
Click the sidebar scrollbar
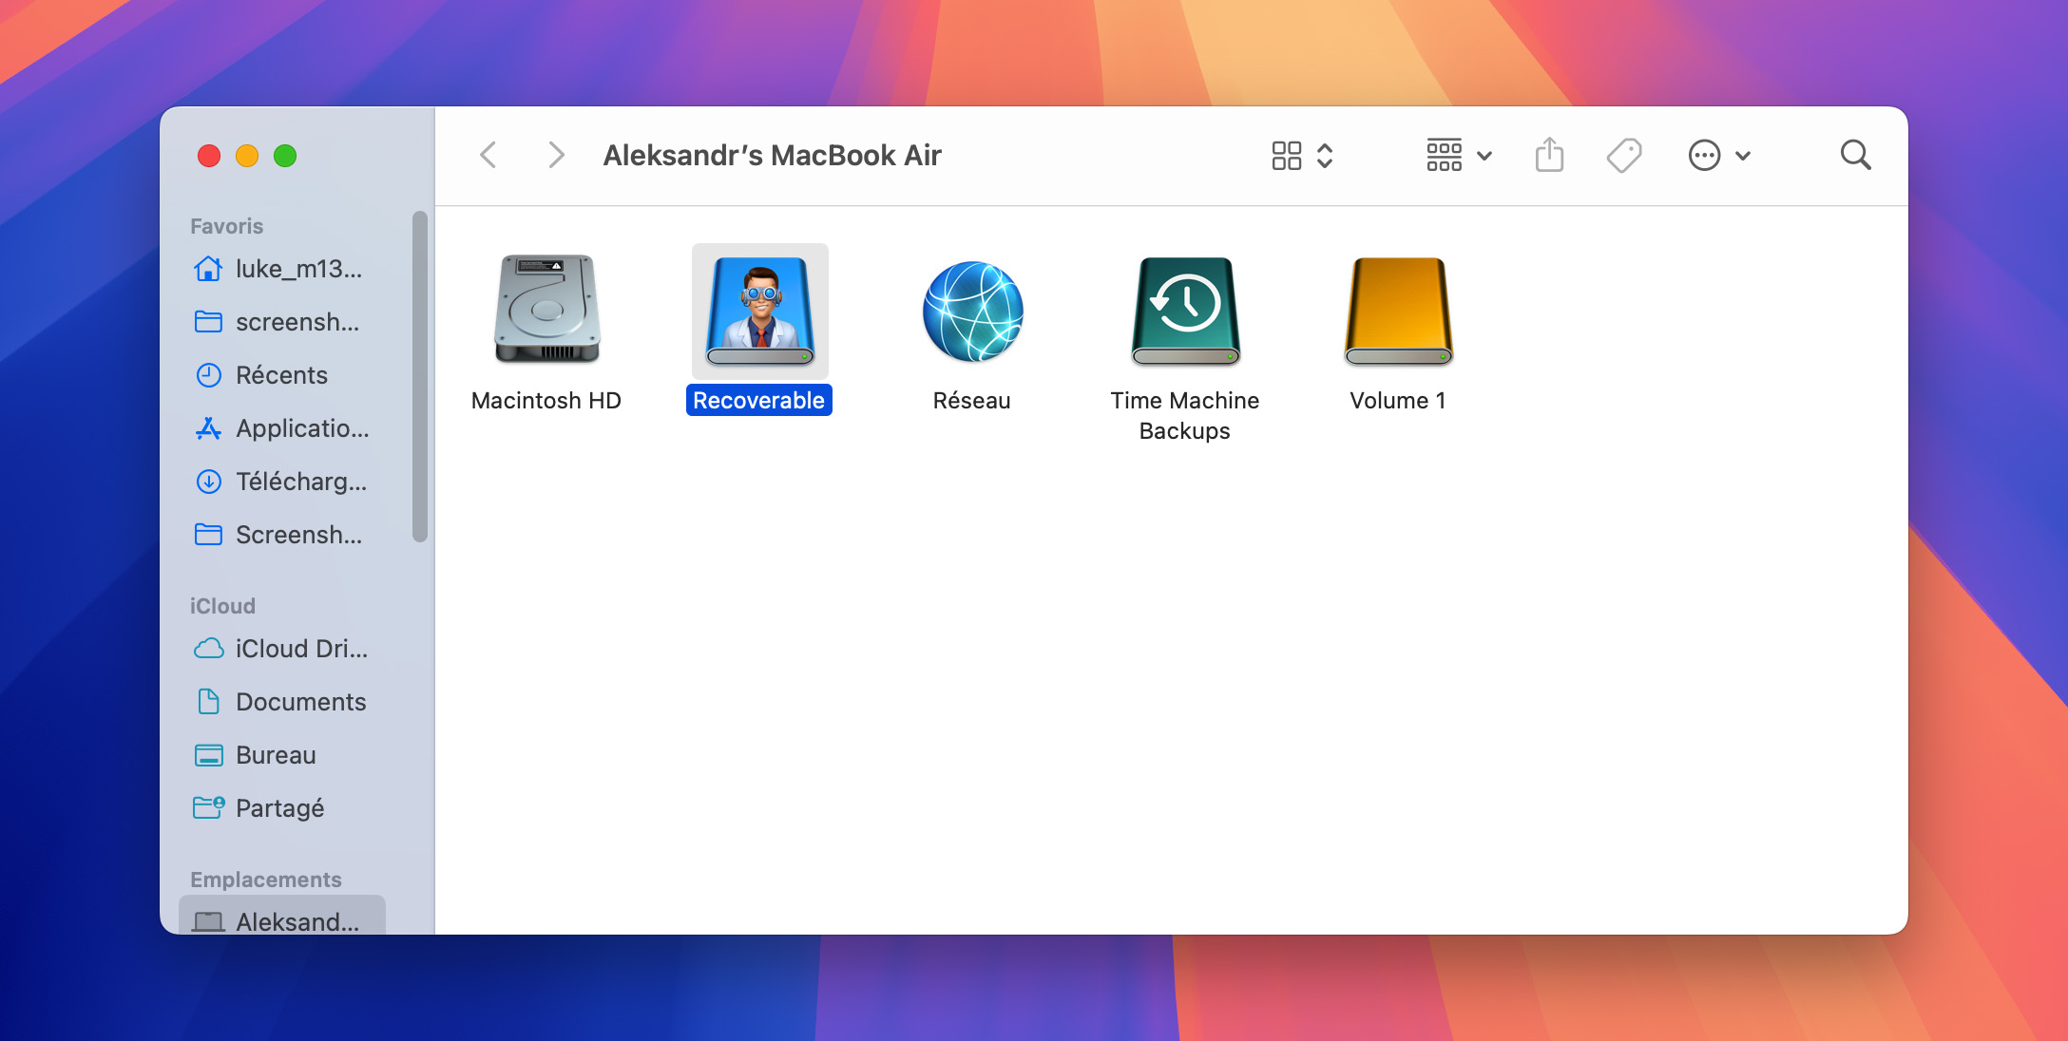pyautogui.click(x=420, y=377)
